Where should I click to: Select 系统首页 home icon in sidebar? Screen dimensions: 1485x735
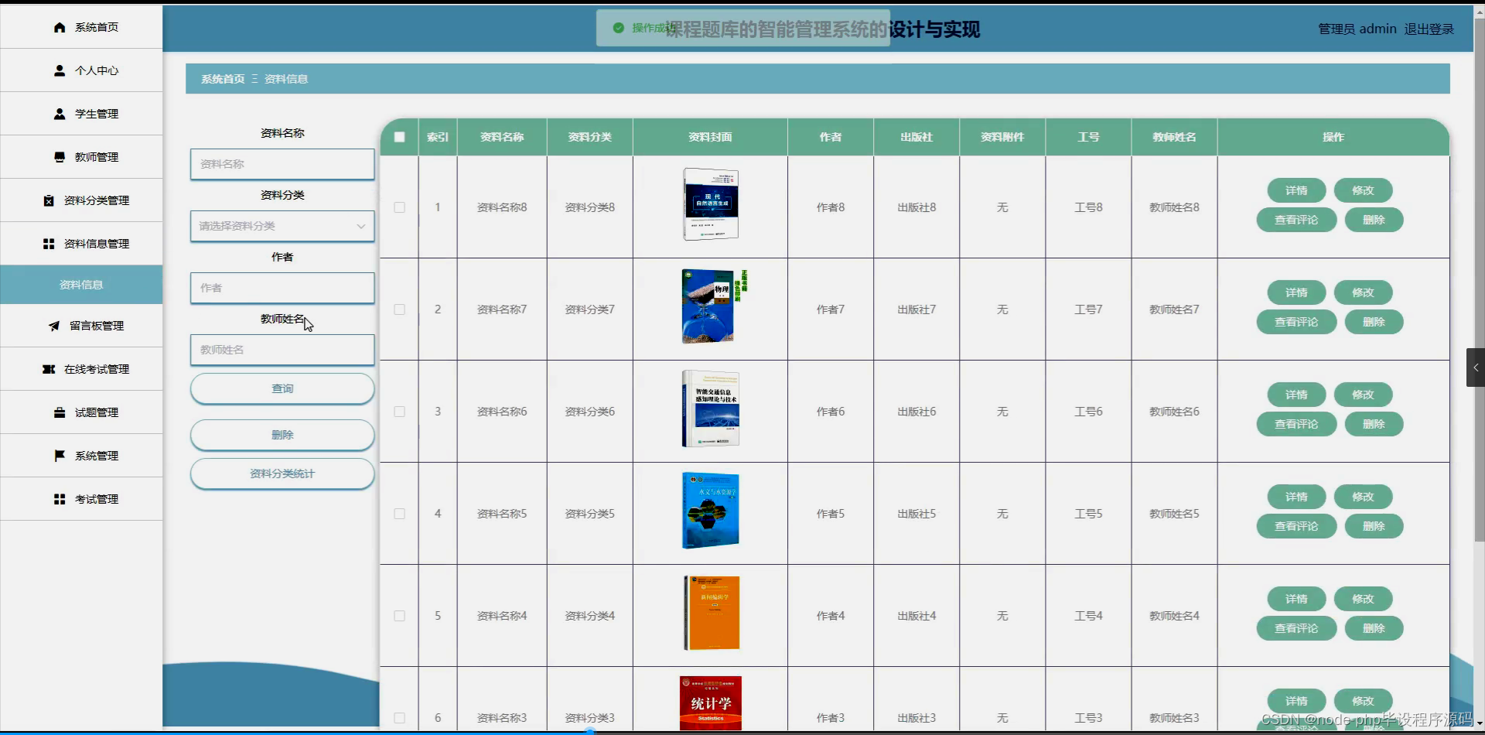coord(59,27)
